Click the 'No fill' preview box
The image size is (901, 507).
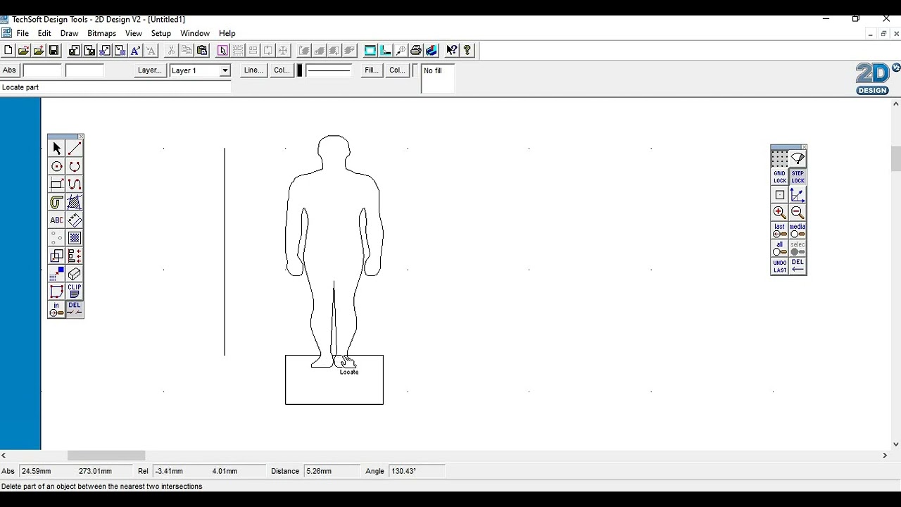coord(438,78)
